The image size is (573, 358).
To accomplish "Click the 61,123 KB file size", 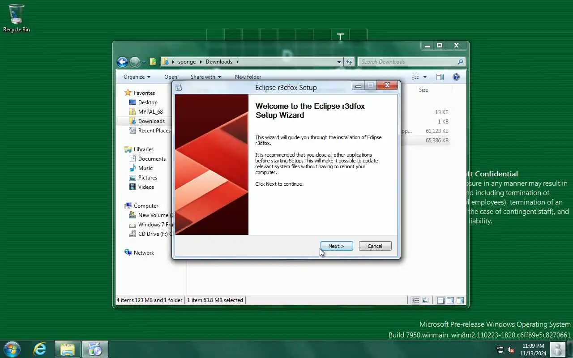I will 437,131.
